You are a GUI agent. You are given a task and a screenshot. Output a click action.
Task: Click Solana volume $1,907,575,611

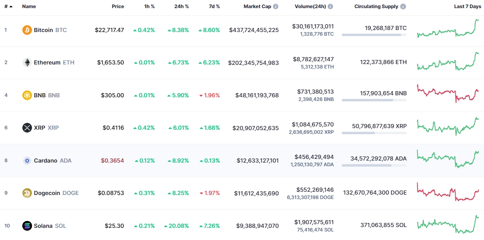click(x=314, y=223)
